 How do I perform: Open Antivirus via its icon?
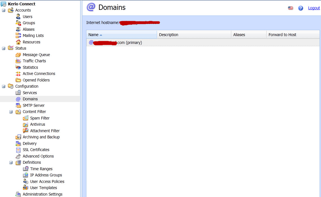click(x=26, y=124)
